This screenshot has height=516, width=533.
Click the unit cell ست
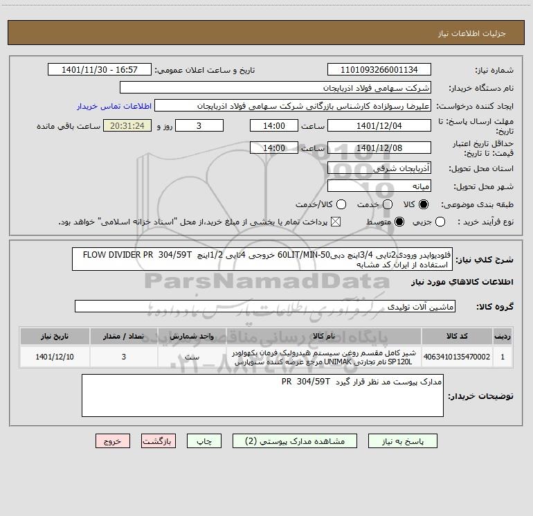coord(192,357)
